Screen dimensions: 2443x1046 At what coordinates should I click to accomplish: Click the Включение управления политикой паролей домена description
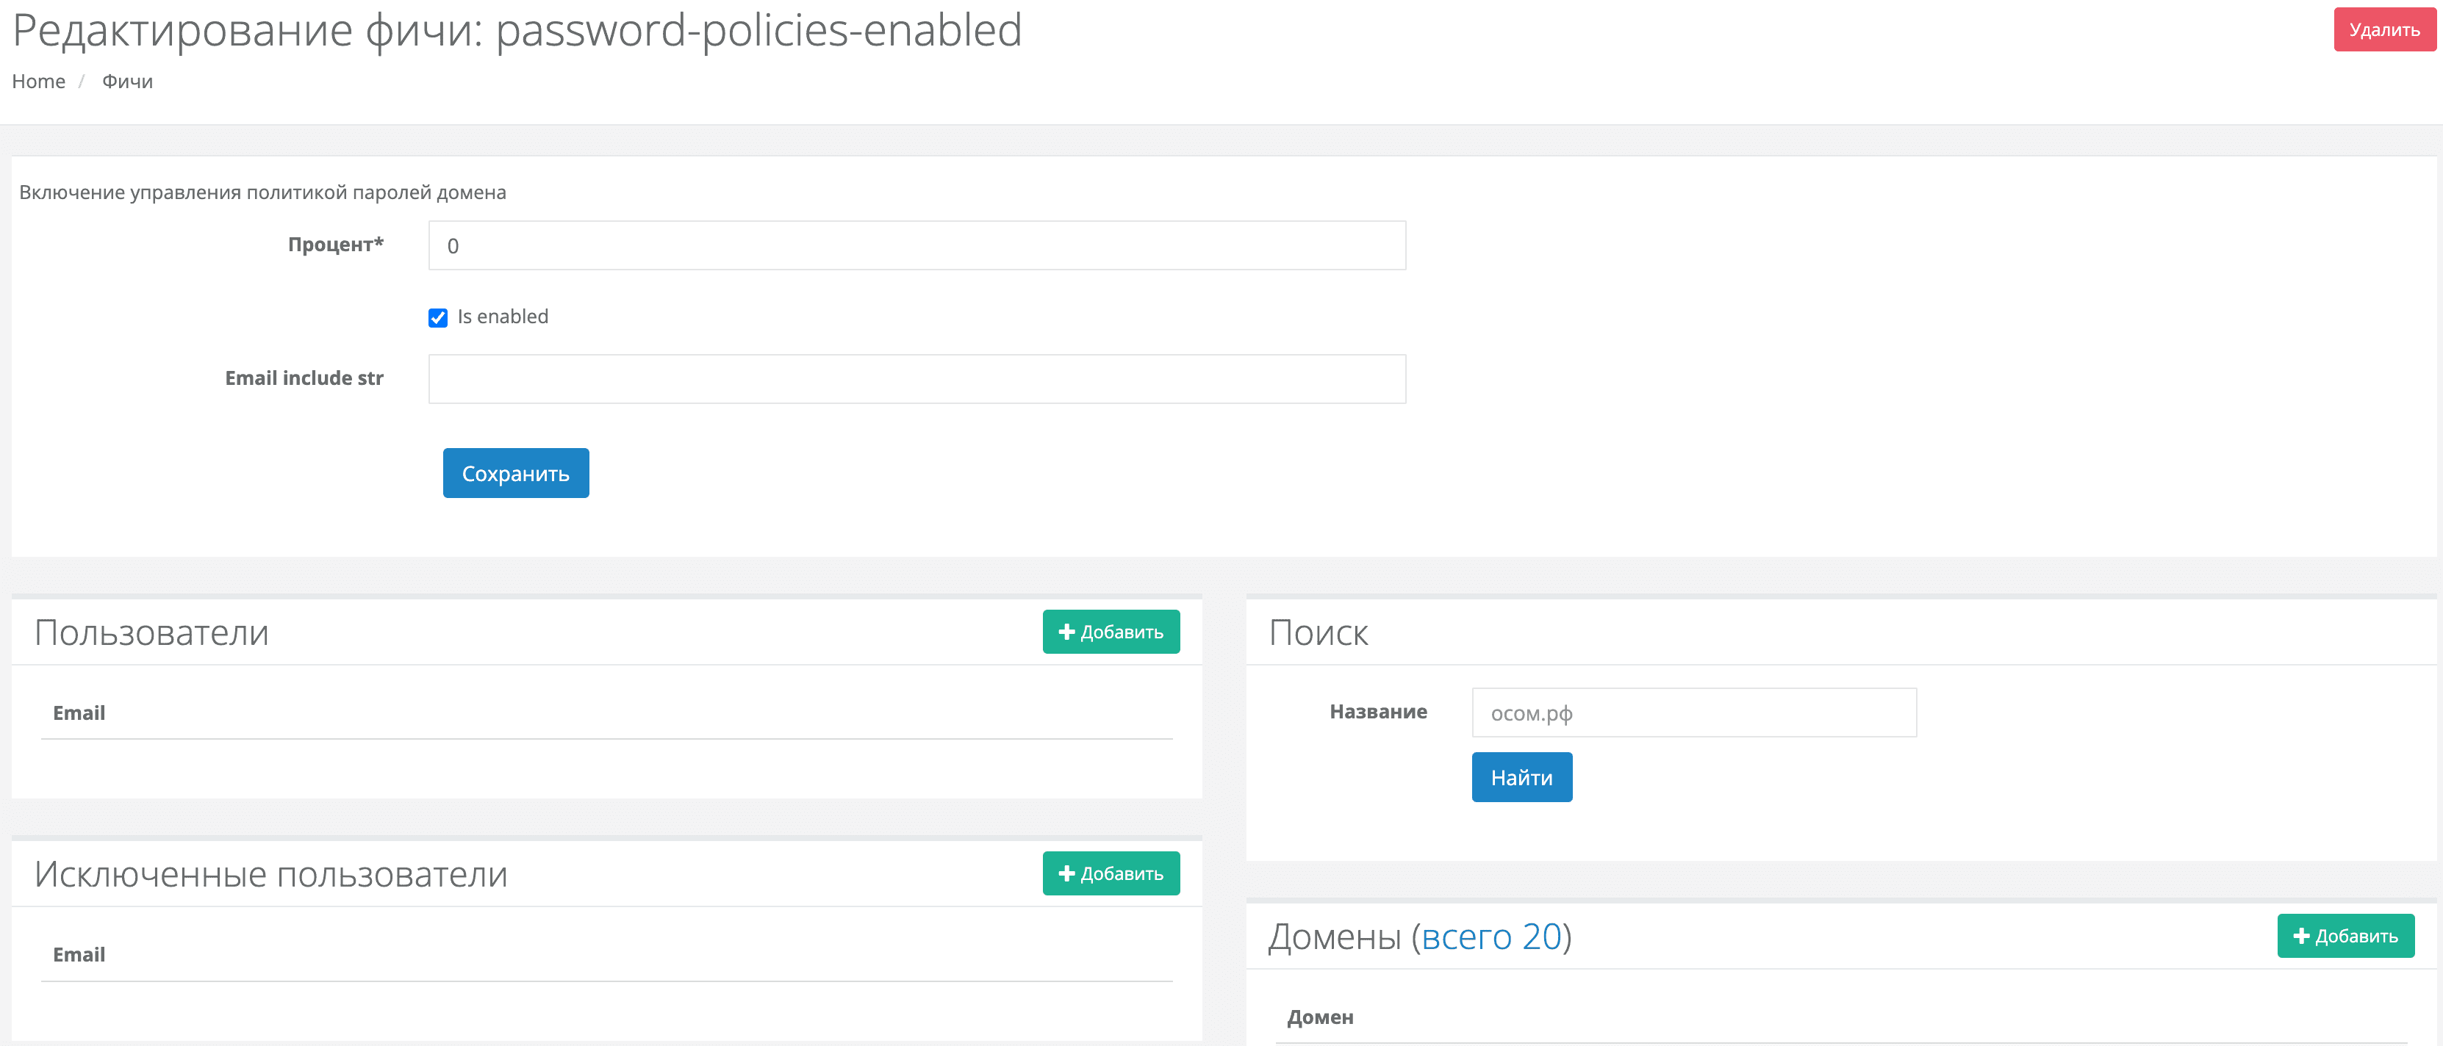[x=262, y=192]
